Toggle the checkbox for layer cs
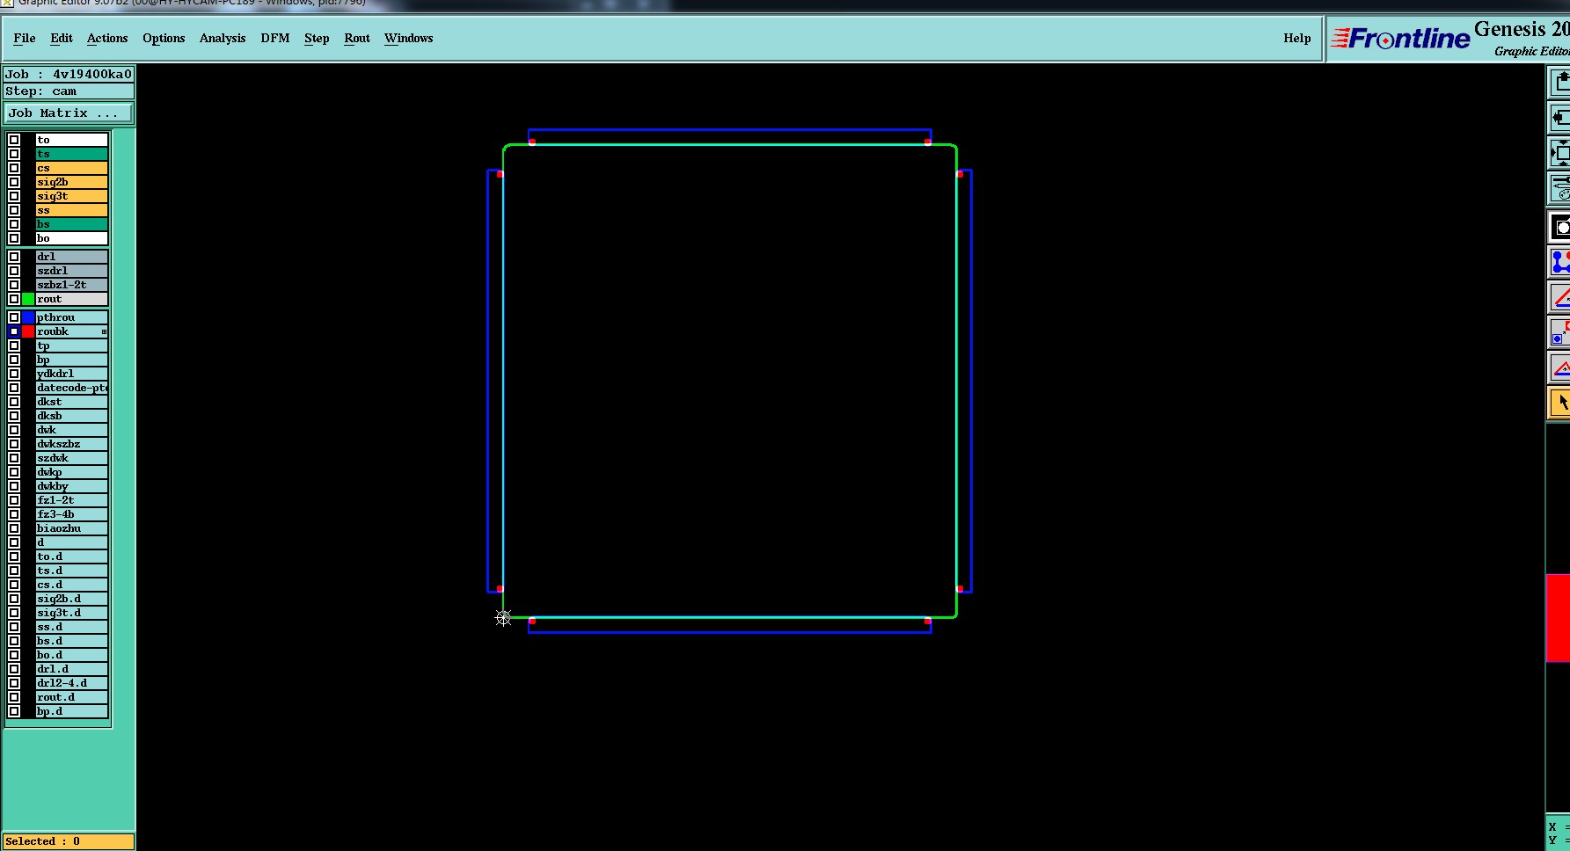1570x851 pixels. (x=14, y=168)
